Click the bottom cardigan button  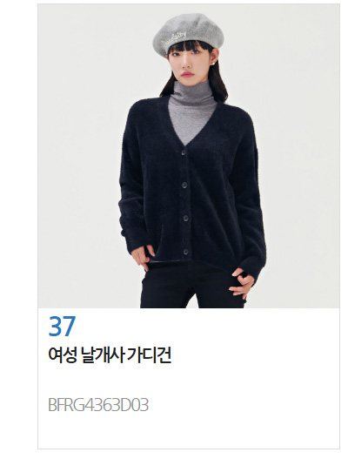(185, 251)
